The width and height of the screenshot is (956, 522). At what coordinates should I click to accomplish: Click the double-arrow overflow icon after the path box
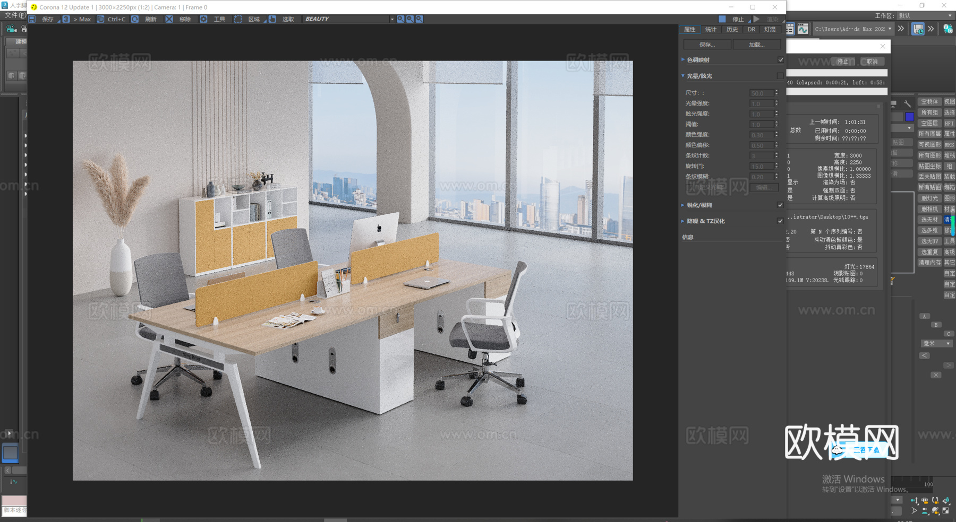(x=901, y=29)
